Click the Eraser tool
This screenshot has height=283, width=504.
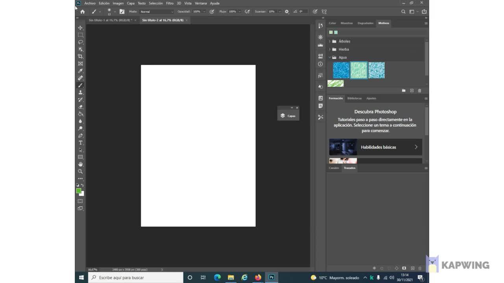80,107
